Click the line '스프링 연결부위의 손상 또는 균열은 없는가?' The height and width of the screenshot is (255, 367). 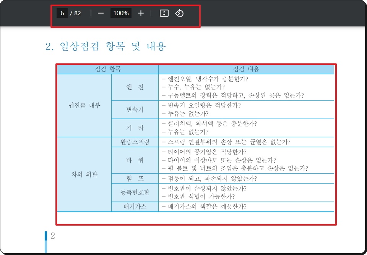226,142
